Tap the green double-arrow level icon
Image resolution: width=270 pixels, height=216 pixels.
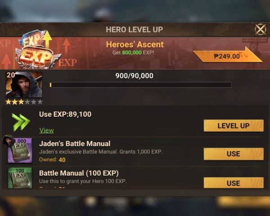(x=21, y=122)
